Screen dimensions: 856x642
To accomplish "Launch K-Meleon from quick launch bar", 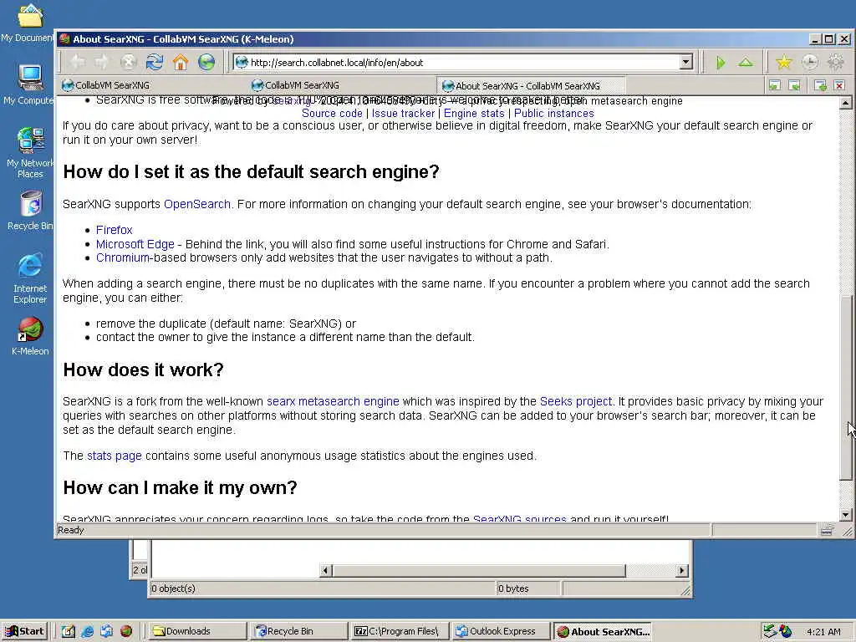I will (x=126, y=631).
